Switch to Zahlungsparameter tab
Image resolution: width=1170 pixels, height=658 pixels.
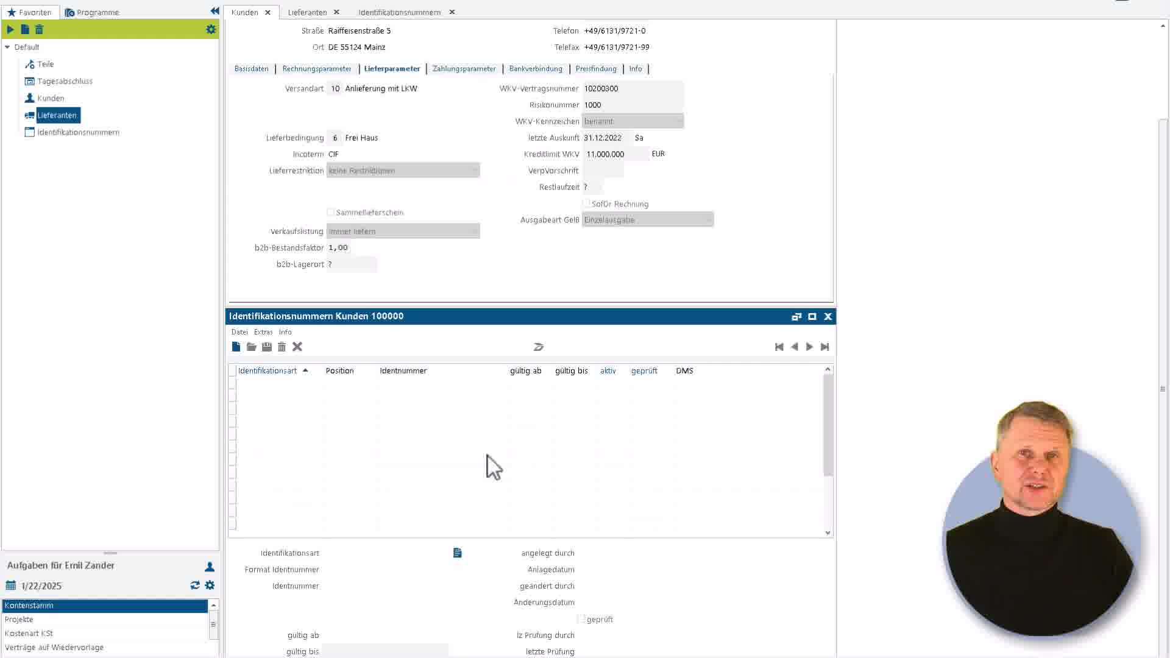click(464, 69)
